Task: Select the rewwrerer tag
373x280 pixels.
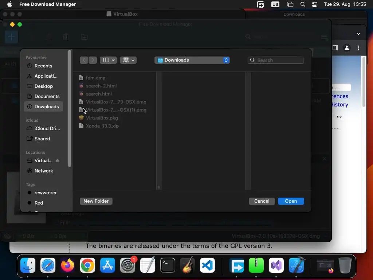Action: [43, 192]
